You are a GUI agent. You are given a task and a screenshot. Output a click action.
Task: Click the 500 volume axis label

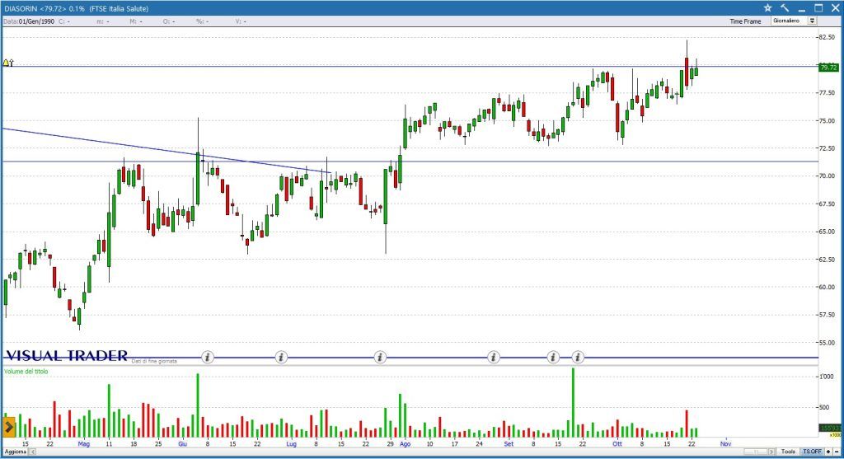(x=824, y=407)
